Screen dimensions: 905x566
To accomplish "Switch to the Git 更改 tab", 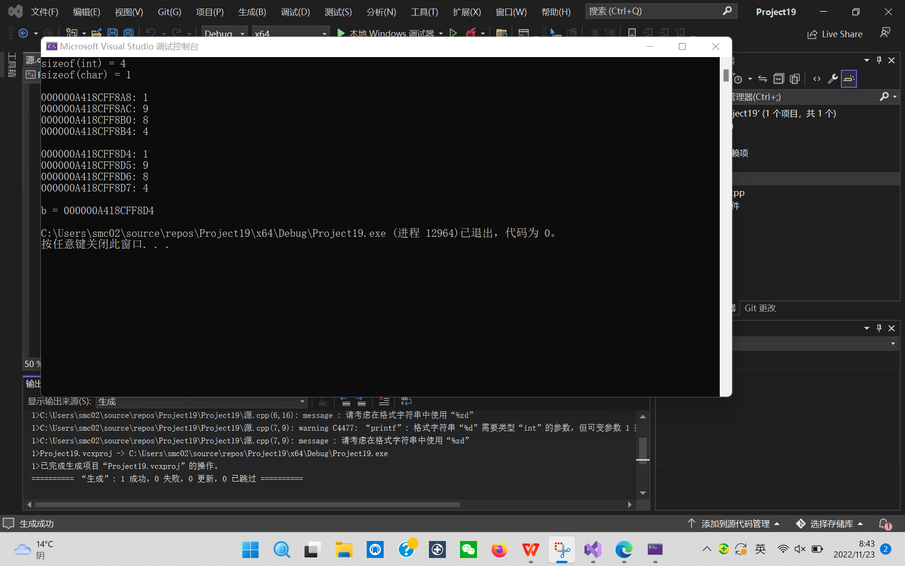I will click(760, 308).
